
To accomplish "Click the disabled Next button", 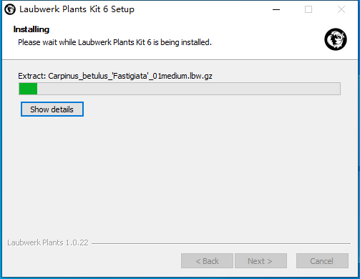I will click(x=261, y=261).
